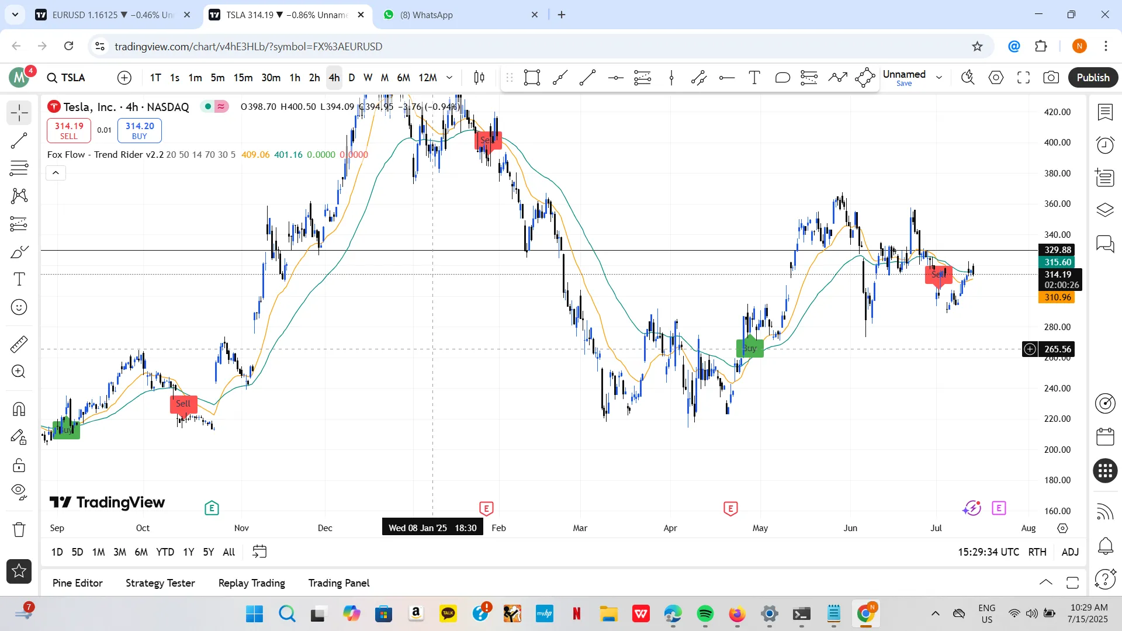Open the Unnamed layout dropdown arrow

939,78
